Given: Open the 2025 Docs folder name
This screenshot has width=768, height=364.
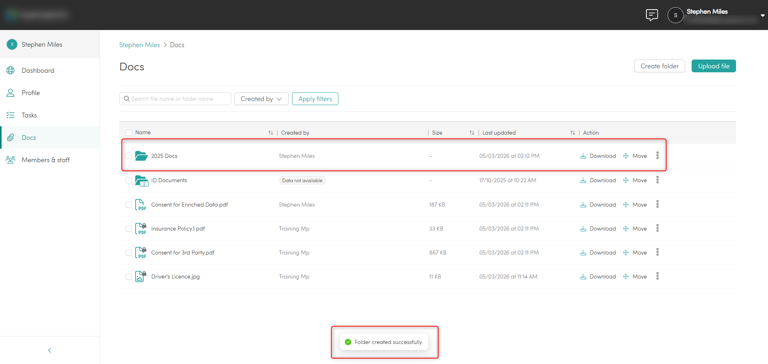Looking at the screenshot, I should click(164, 156).
